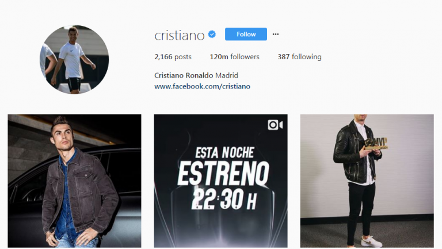Click the 22:30 H text in video
The height and width of the screenshot is (249, 442).
click(224, 199)
